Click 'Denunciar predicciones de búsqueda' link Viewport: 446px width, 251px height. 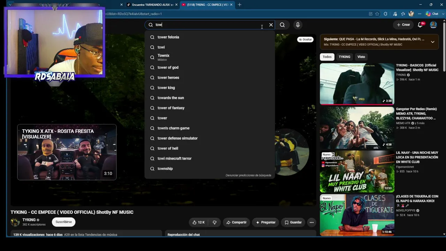click(248, 175)
